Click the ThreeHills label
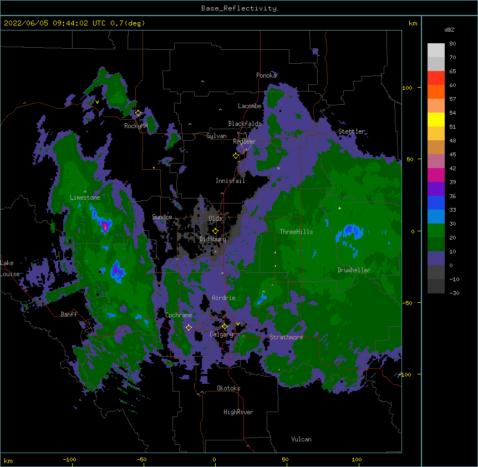The height and width of the screenshot is (467, 478). [296, 232]
